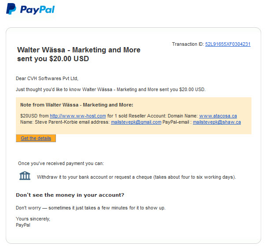The height and width of the screenshot is (246, 266).
Task: Click the 'Withdraw it to your bank account' text
Action: point(137,177)
